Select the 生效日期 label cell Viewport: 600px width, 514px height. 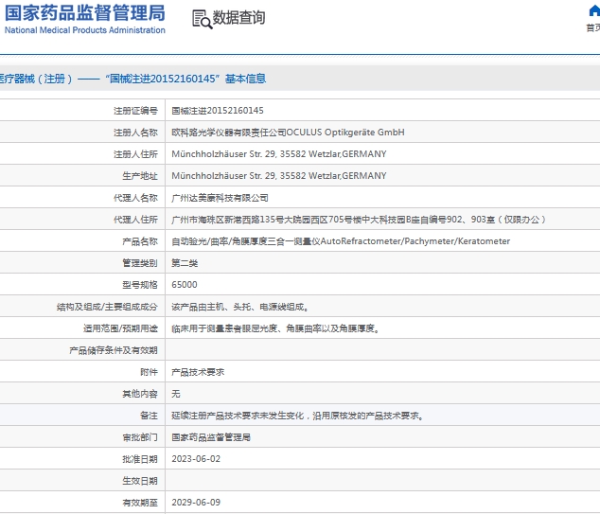(140, 481)
